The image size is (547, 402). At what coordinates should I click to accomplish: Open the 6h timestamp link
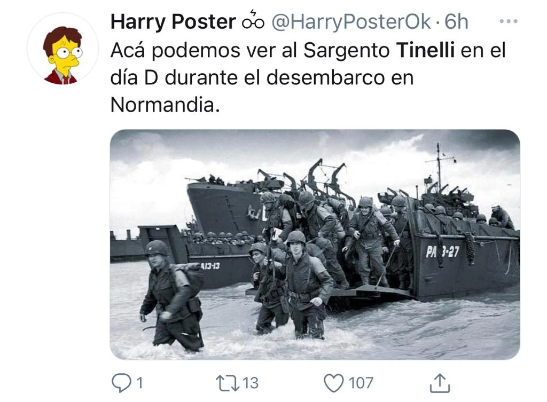coord(456,21)
